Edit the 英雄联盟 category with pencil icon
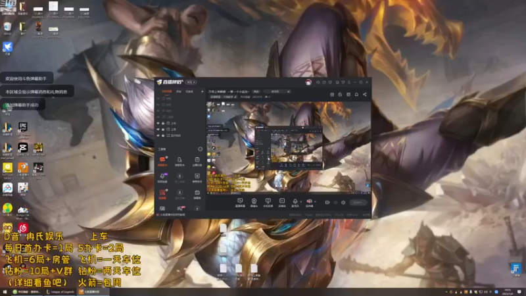 [235, 97]
